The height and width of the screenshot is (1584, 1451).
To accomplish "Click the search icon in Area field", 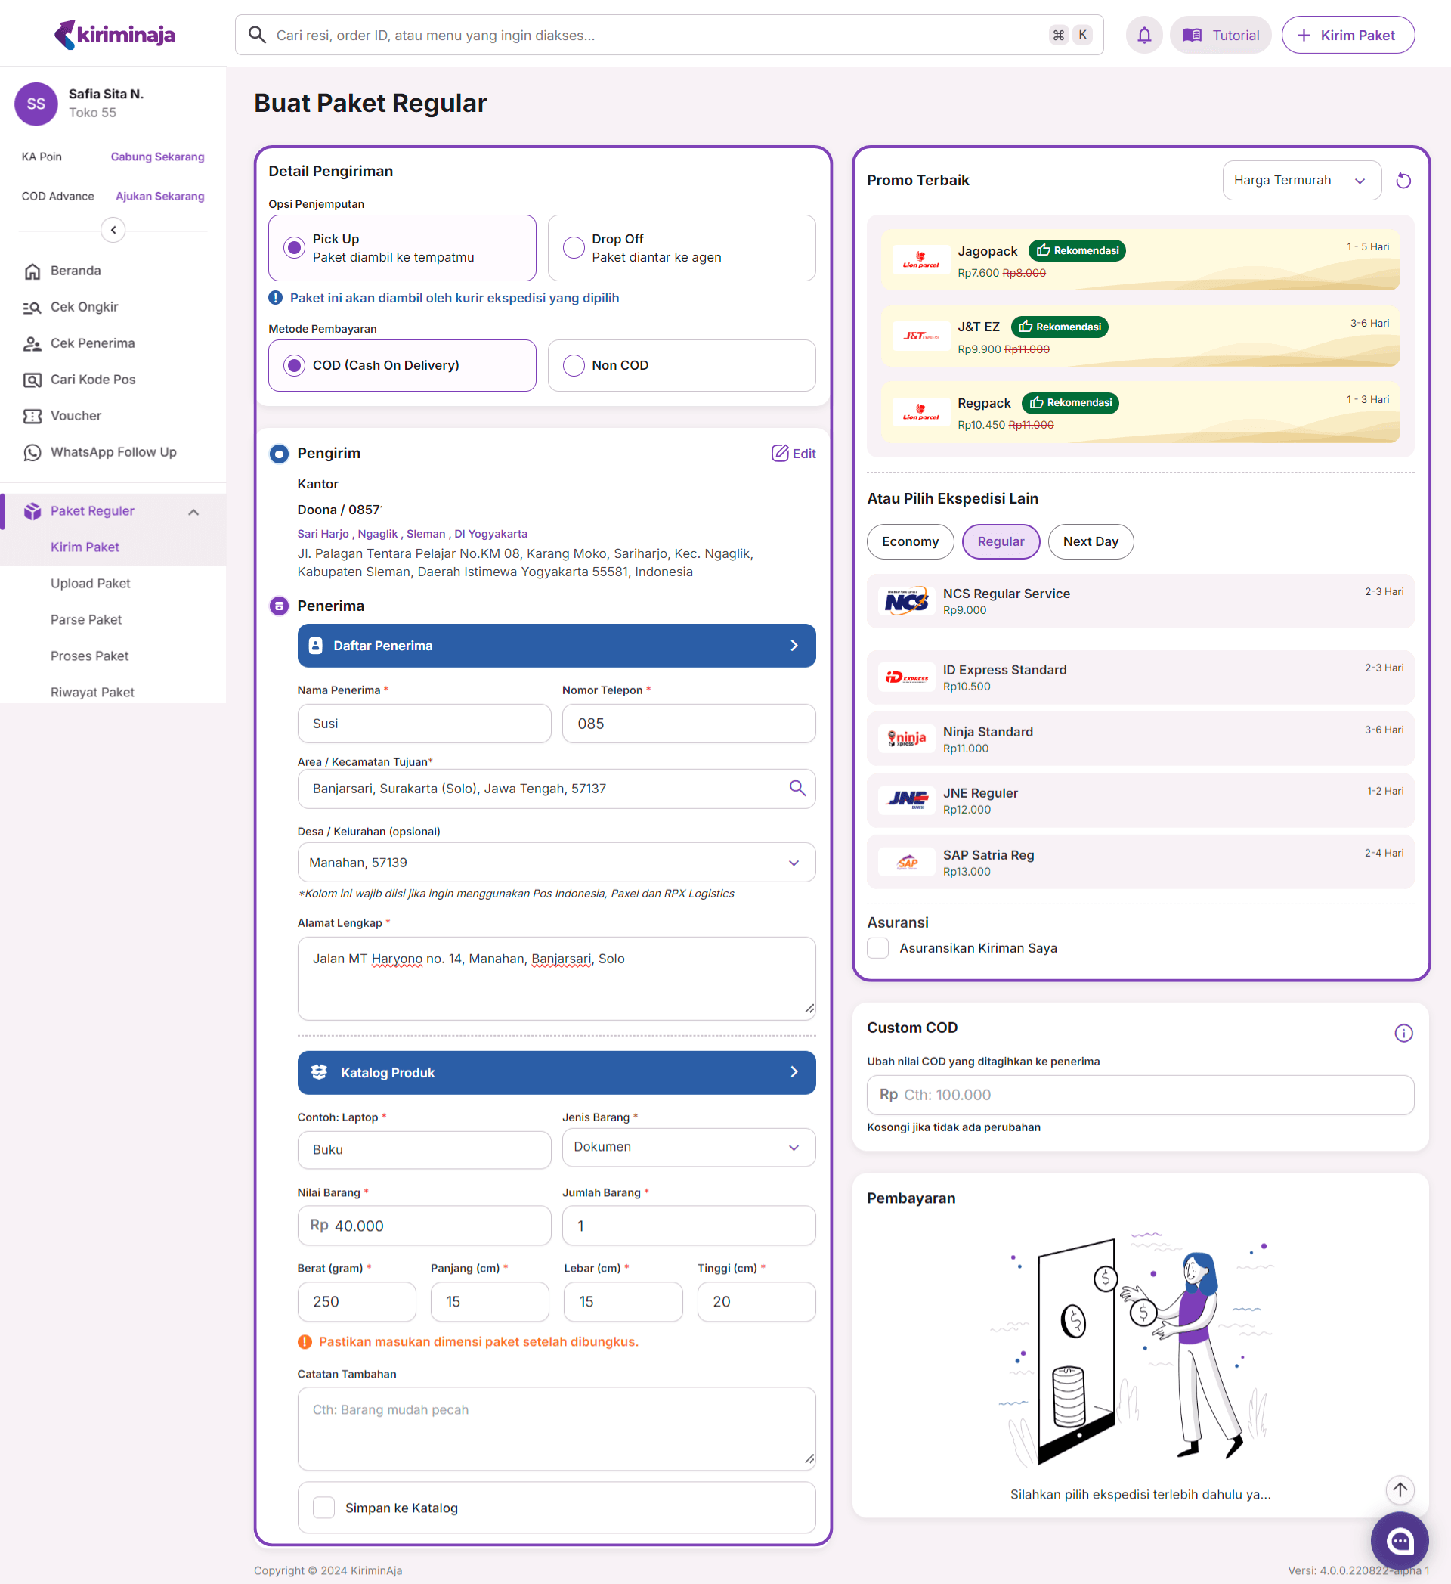I will (x=797, y=788).
